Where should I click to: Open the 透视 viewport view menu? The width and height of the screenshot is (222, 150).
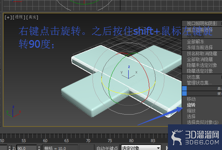tap(19, 17)
